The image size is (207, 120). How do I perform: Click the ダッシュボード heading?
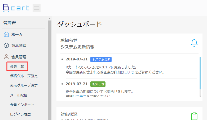(x=80, y=24)
